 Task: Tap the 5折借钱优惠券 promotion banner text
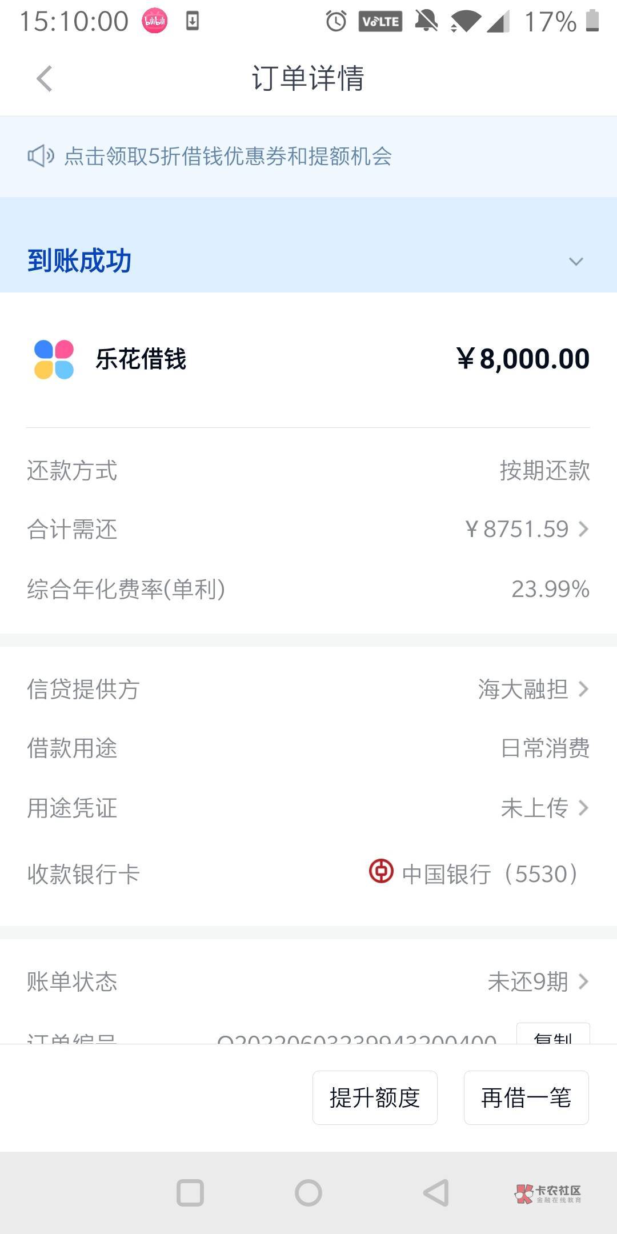[x=227, y=156]
